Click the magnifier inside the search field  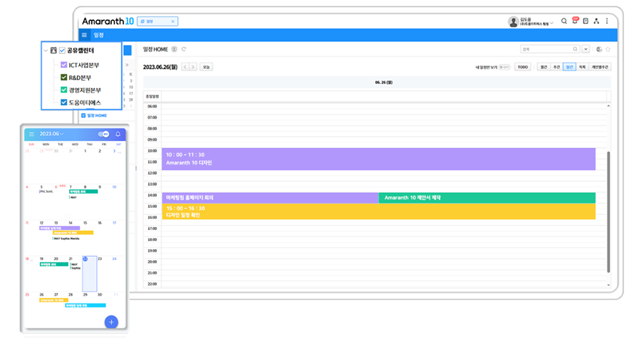point(575,49)
